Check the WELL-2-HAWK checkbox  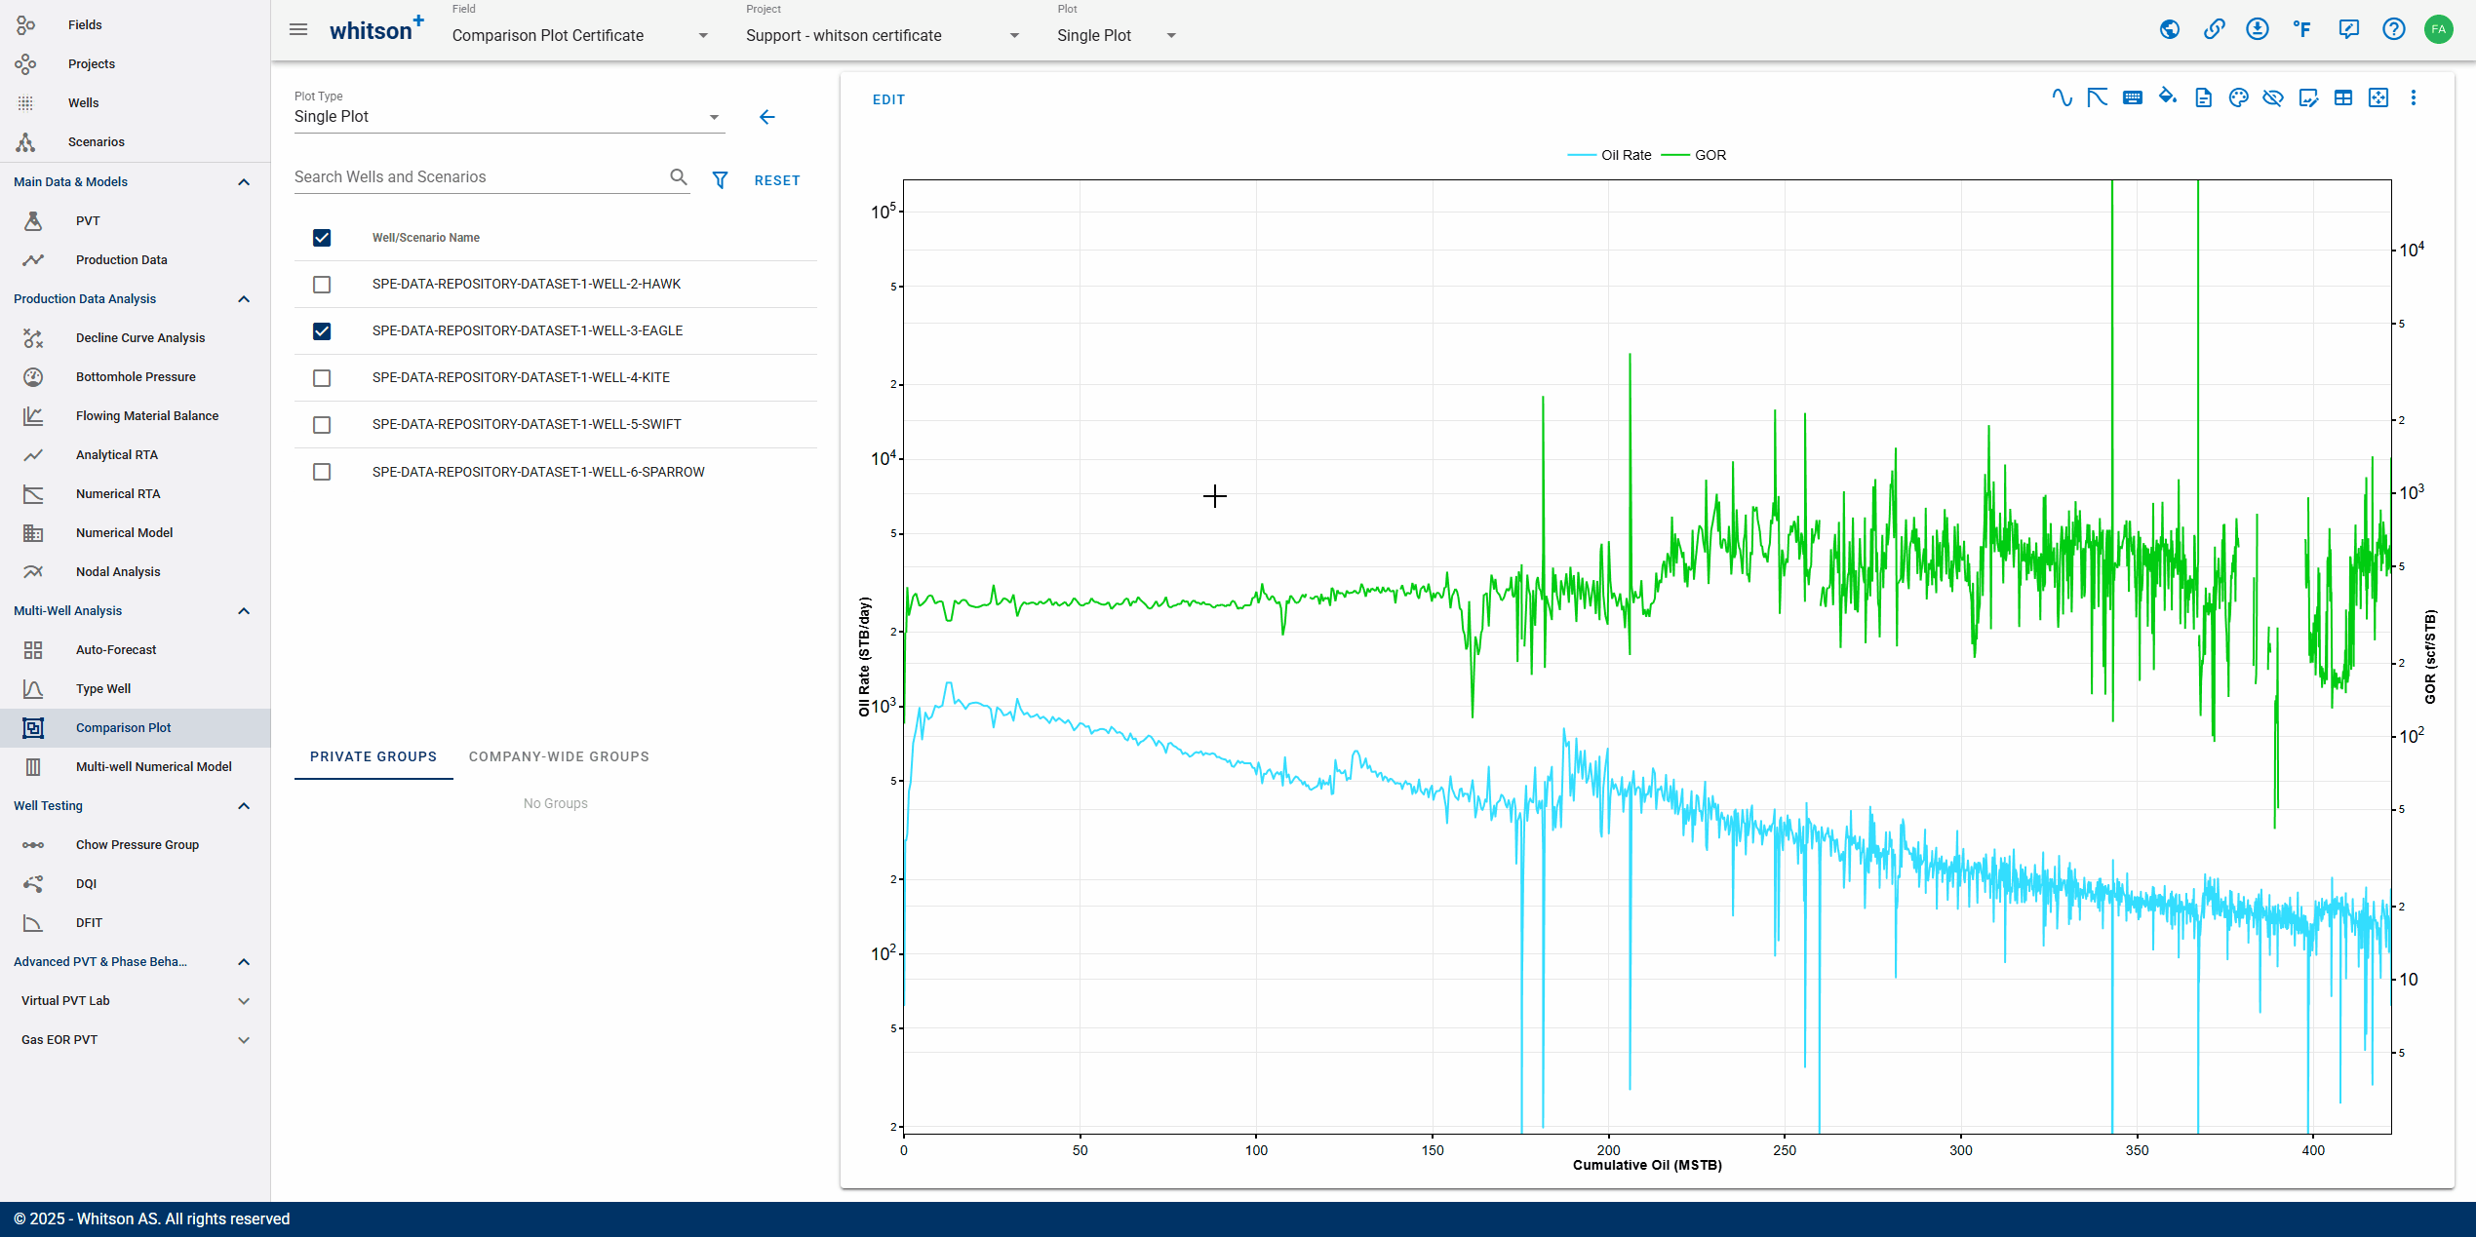[322, 285]
